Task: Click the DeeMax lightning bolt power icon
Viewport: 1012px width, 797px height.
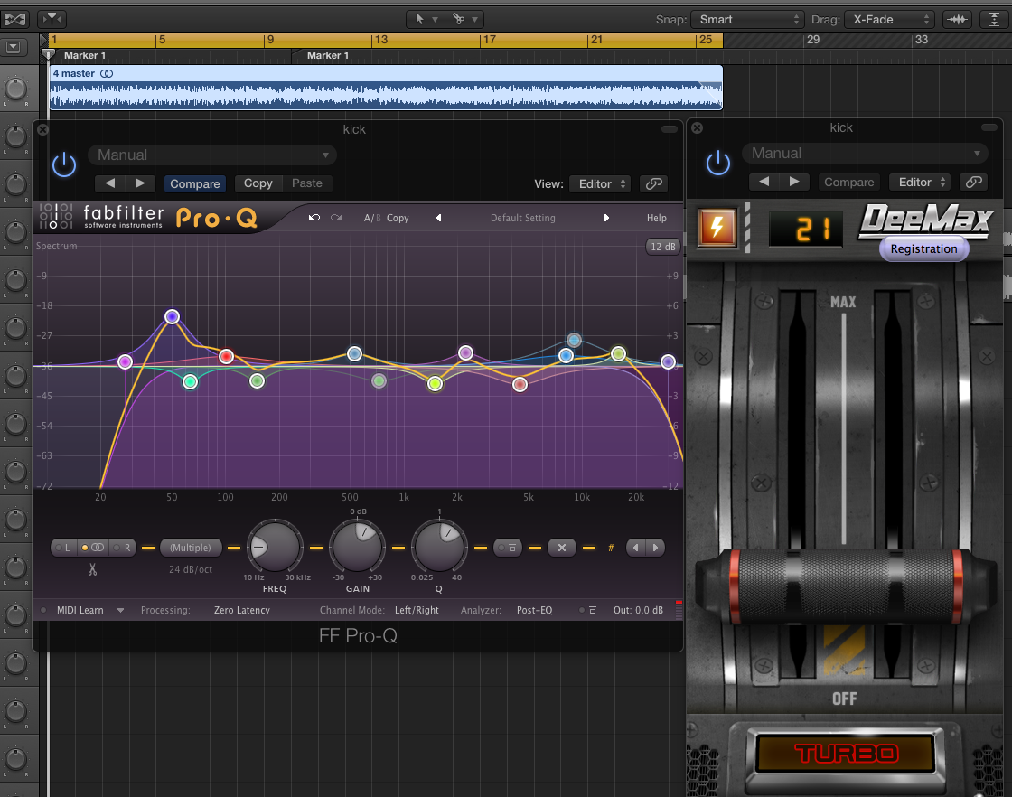Action: [x=717, y=227]
